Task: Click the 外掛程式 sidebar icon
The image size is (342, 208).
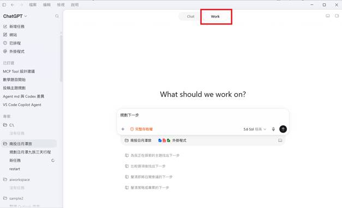Action: 5,51
